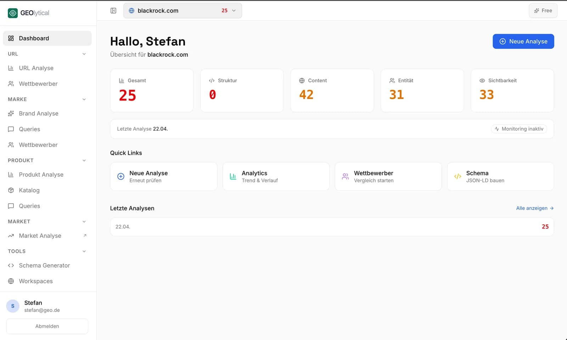
Task: Click the external arrow icon beside Market Analyse
Action: pos(85,235)
